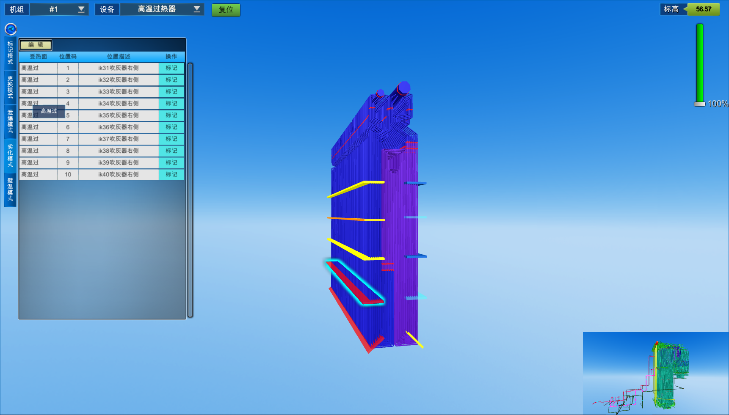Select the ik33吹灰器右侧 table row
Image resolution: width=729 pixels, height=415 pixels.
tap(119, 92)
